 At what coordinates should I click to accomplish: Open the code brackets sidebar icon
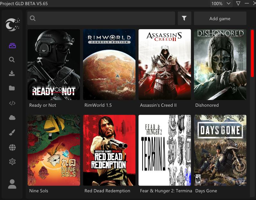(x=12, y=103)
